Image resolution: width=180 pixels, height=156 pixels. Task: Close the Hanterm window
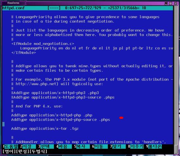176,3
